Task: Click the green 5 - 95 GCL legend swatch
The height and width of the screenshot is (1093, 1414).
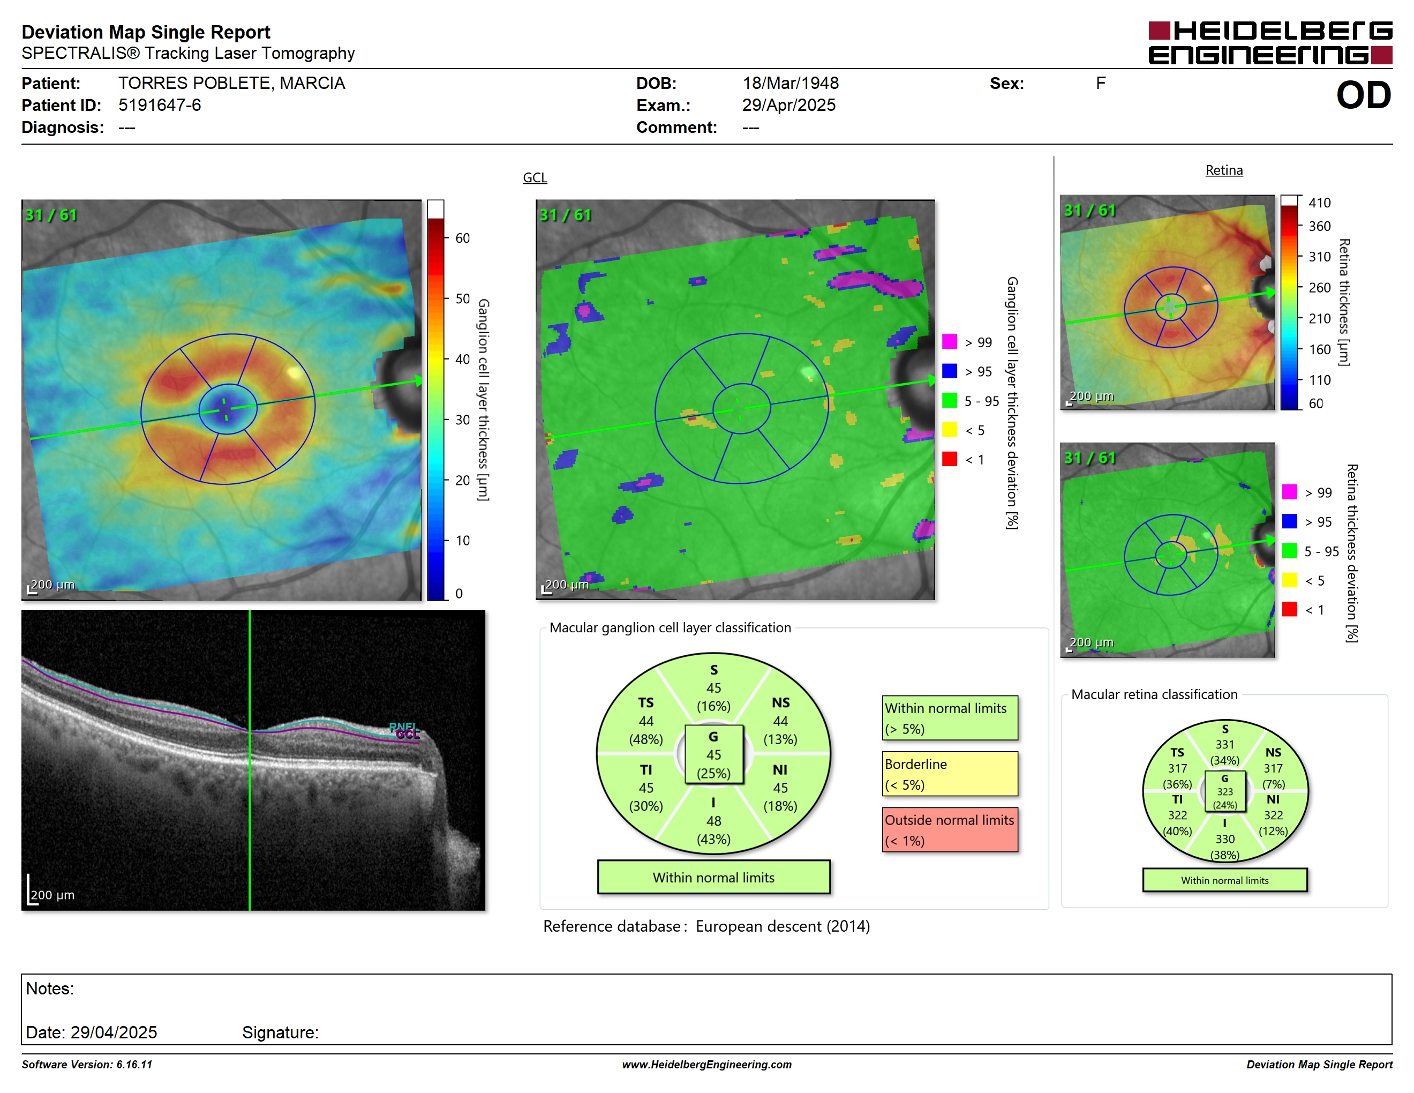Action: pyautogui.click(x=949, y=400)
